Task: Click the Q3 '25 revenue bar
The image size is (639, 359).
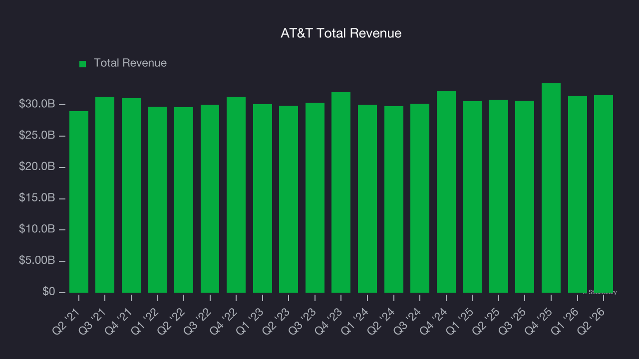Action: pyautogui.click(x=525, y=196)
